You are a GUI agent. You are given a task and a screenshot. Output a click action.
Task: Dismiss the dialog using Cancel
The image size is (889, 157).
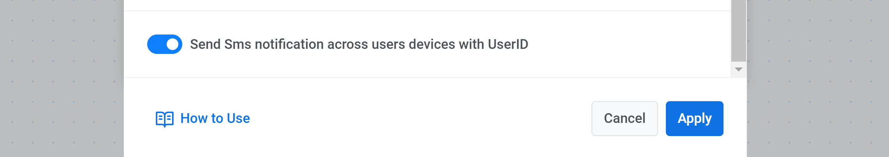624,118
